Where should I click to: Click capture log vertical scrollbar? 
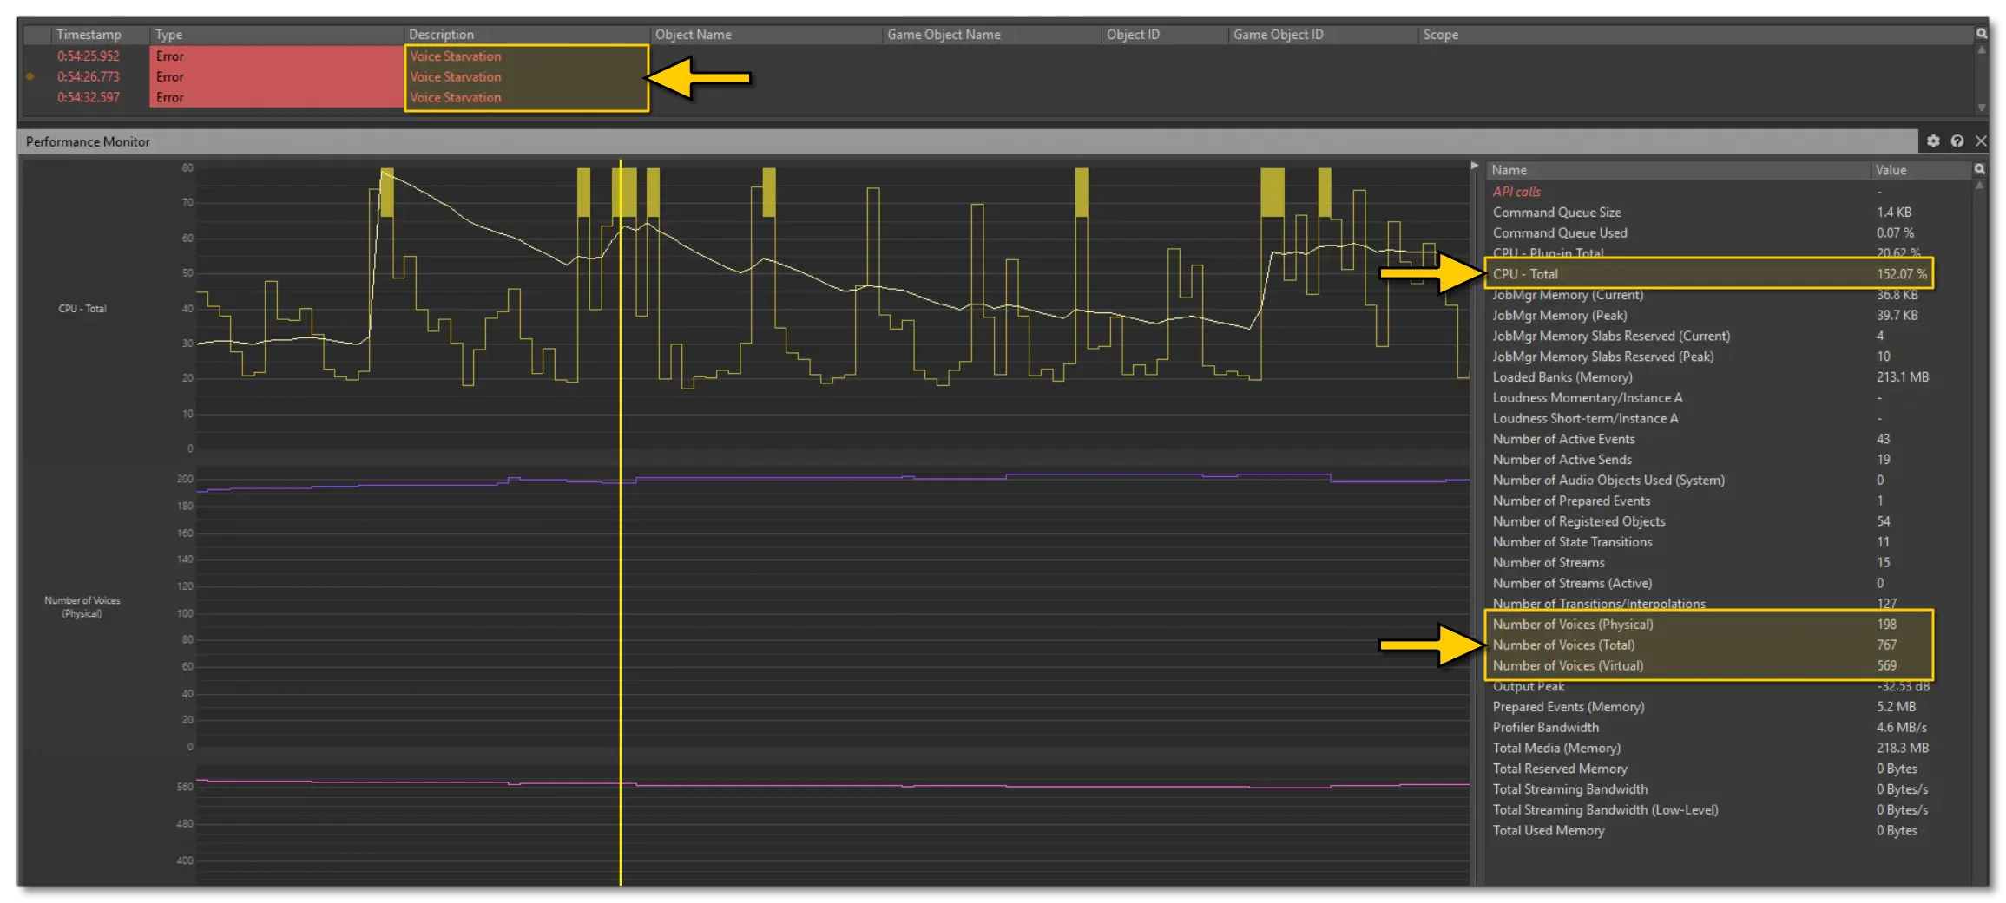tap(1981, 79)
